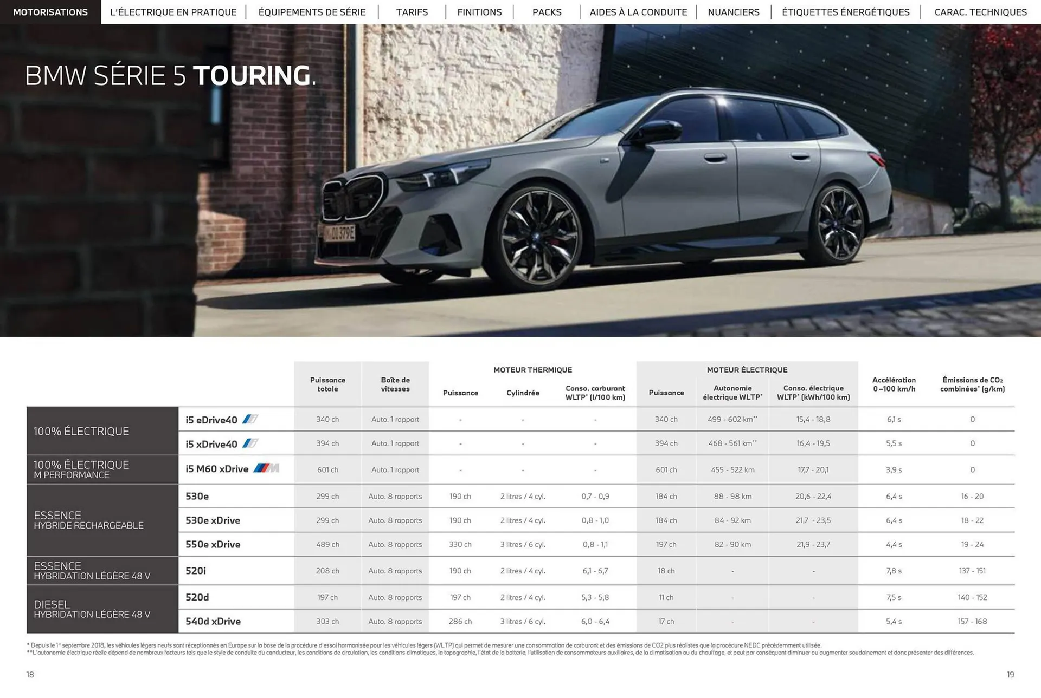The height and width of the screenshot is (698, 1041).
Task: Open L'ÉLECTRIQUE EN PRATIQUE section
Action: click(173, 12)
